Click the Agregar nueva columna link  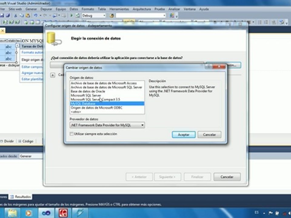click(32, 73)
